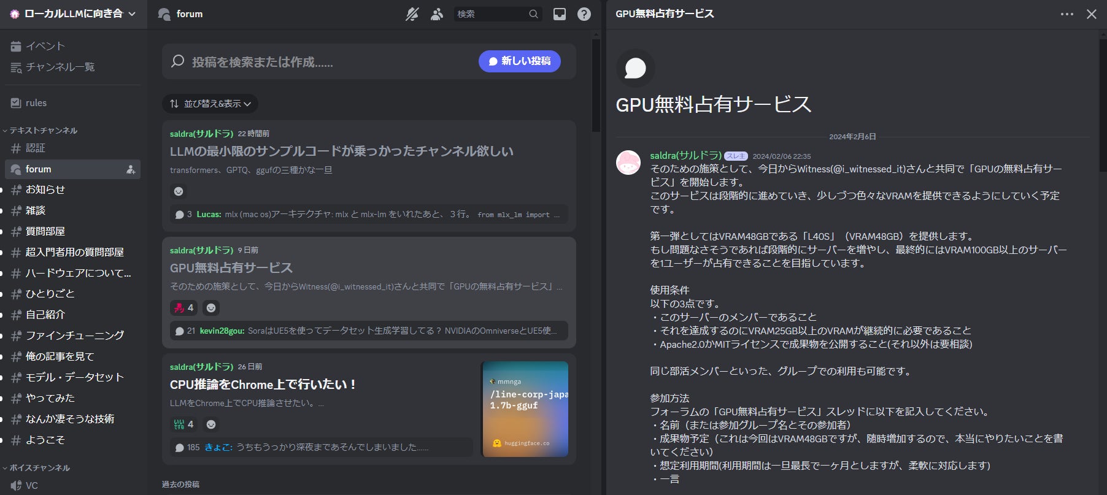Open the ハードウェアについて channel
The image size is (1107, 495).
click(72, 274)
